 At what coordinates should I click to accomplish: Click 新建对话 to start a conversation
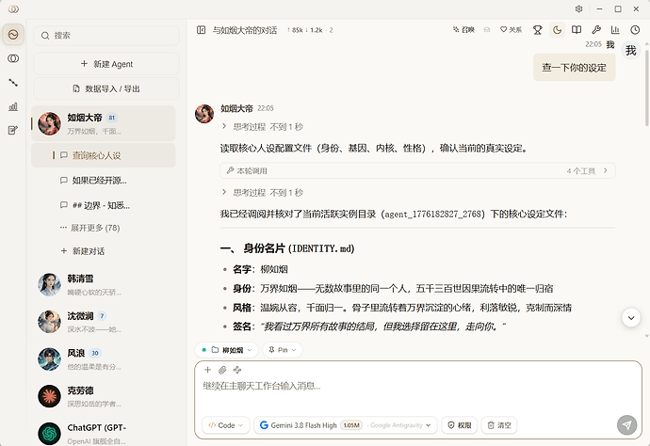pyautogui.click(x=83, y=251)
